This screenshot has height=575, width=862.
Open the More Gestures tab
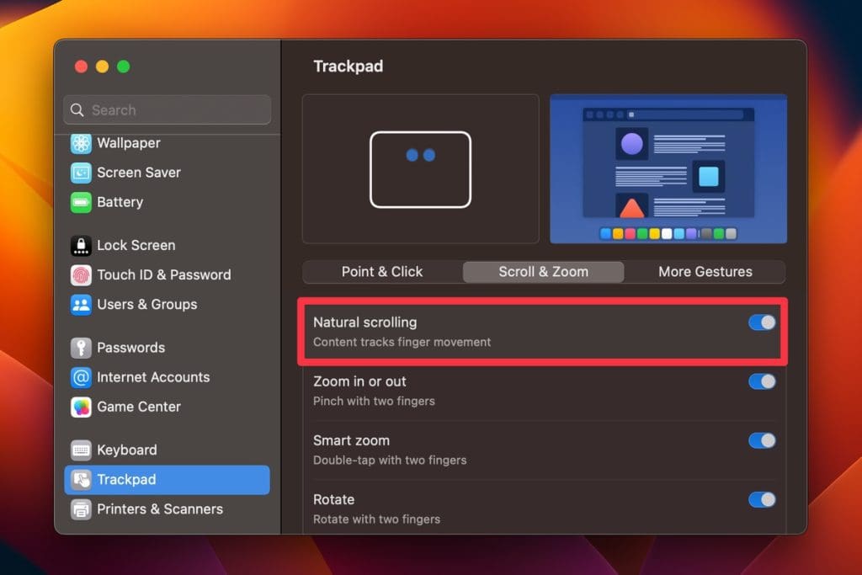point(705,272)
